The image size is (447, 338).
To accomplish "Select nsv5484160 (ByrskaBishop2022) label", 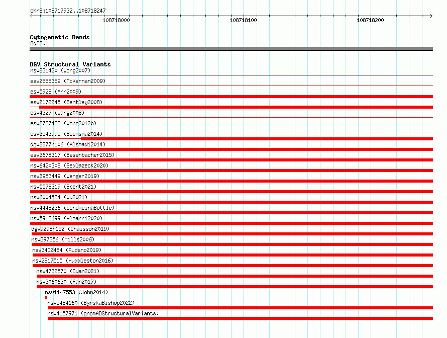I will [x=91, y=303].
